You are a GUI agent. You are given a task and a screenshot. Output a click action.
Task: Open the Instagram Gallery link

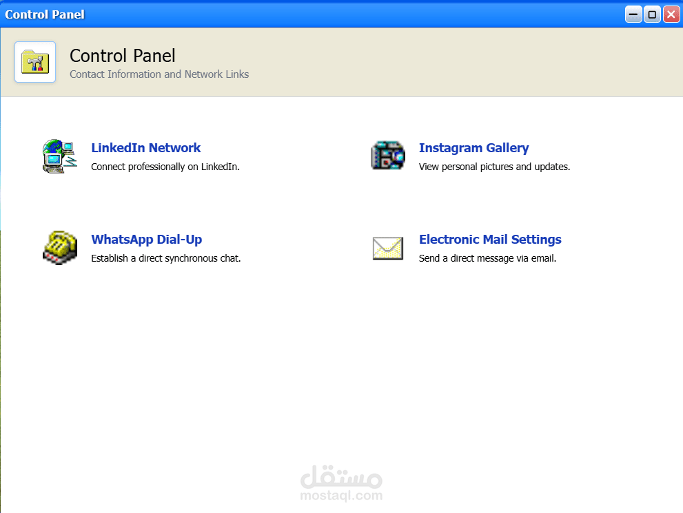point(474,148)
